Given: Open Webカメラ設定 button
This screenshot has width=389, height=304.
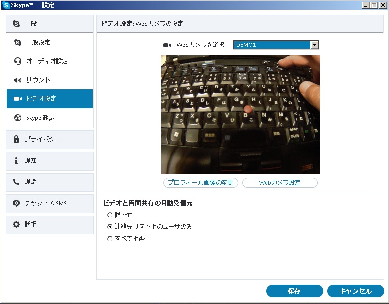Looking at the screenshot, I should (279, 183).
